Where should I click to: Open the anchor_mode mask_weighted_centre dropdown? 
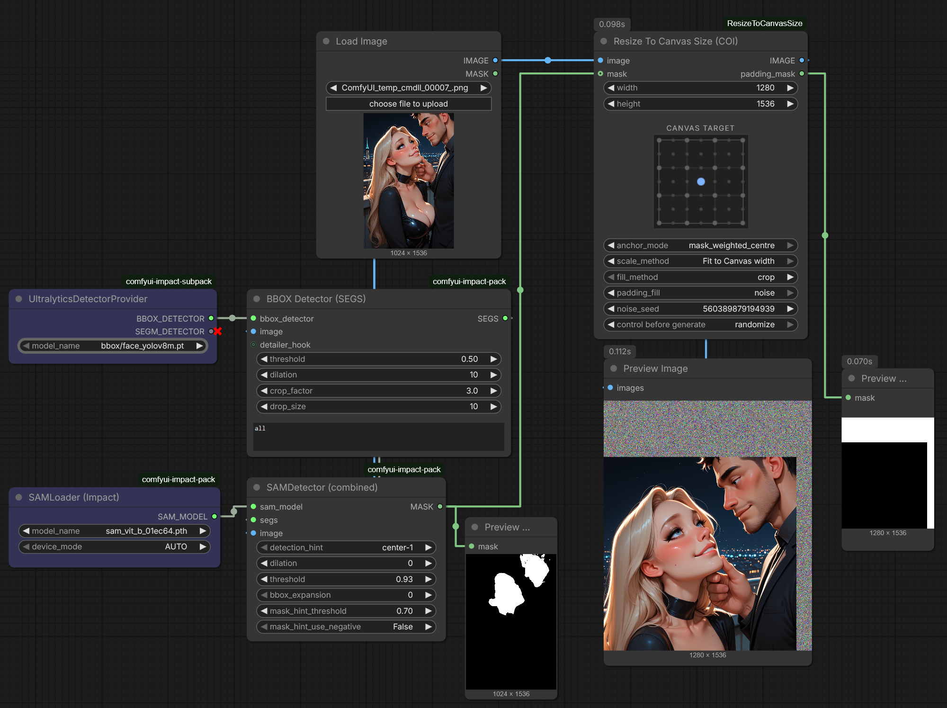point(700,245)
